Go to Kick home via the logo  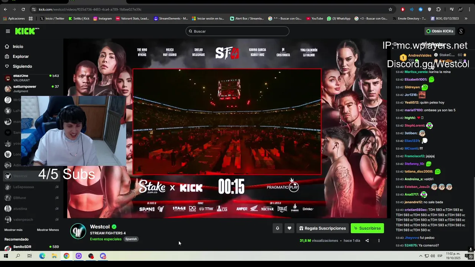tap(27, 31)
